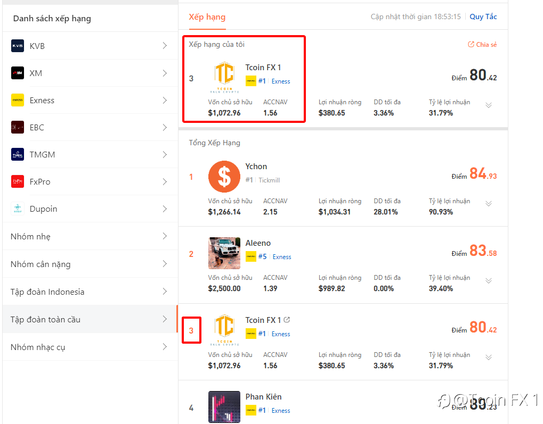This screenshot has height=424, width=543.
Task: Open the Dupoin ranking list item
Action: 90,209
